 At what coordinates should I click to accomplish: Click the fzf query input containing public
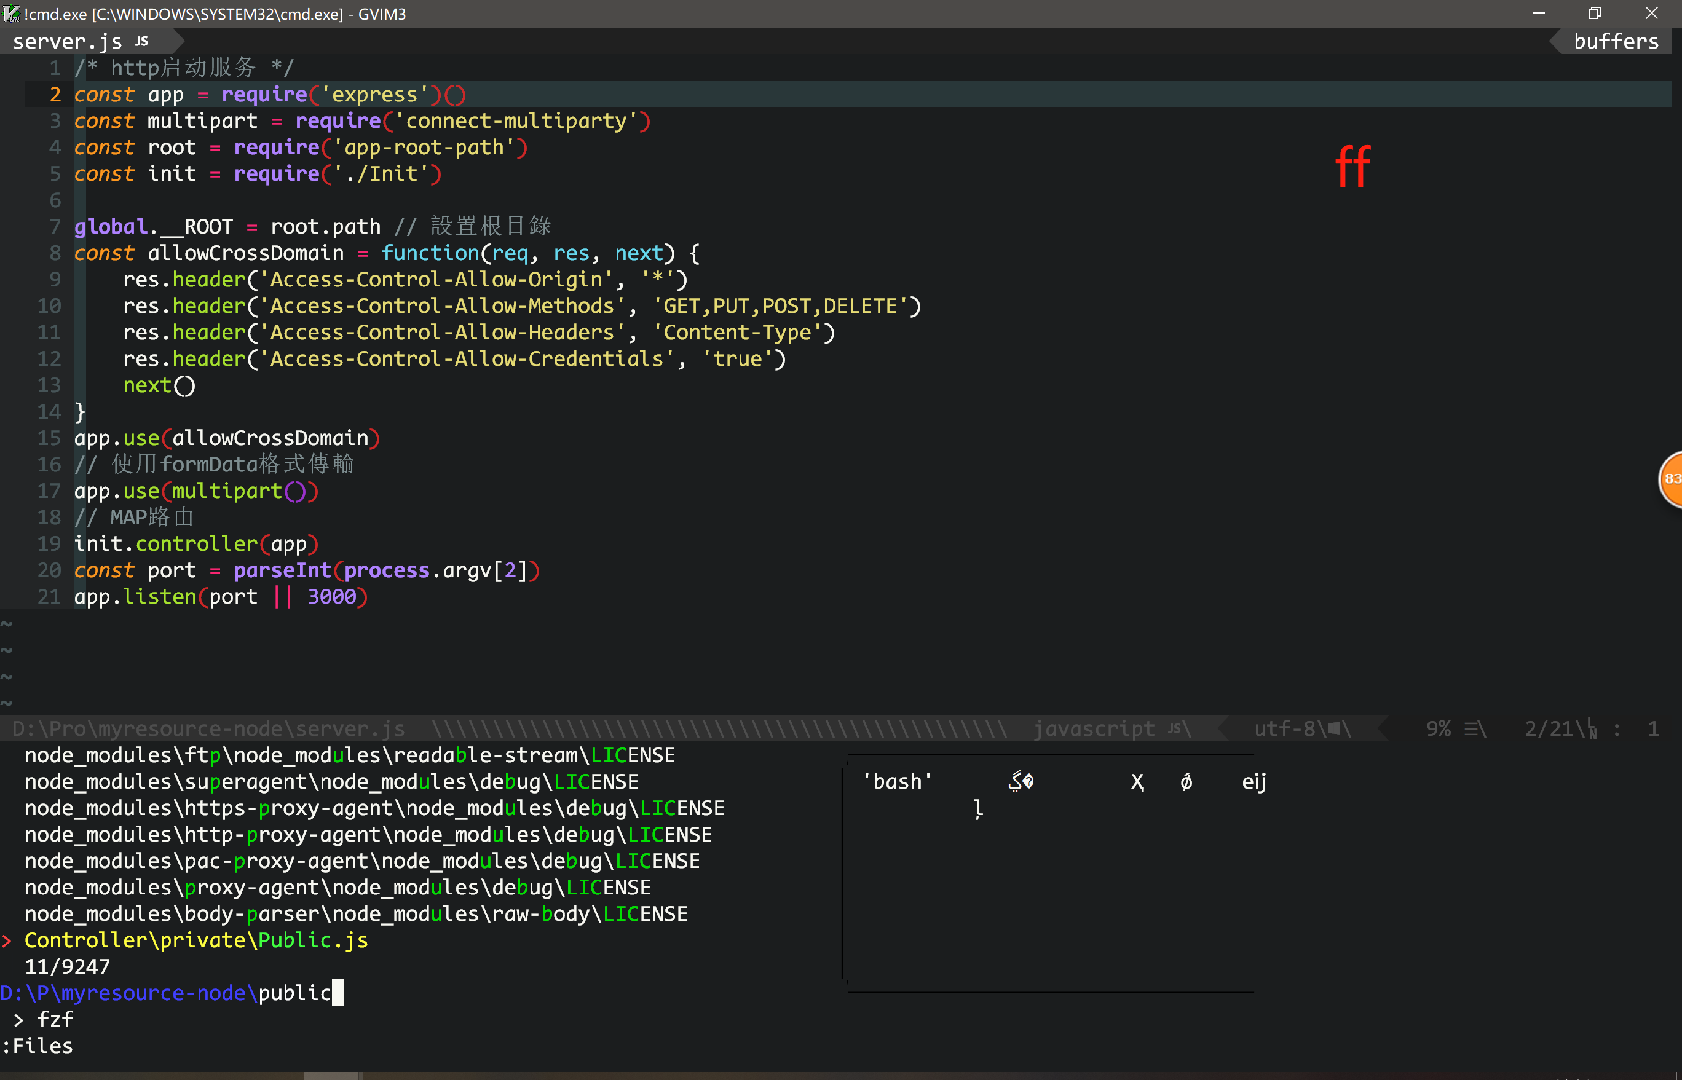(294, 993)
